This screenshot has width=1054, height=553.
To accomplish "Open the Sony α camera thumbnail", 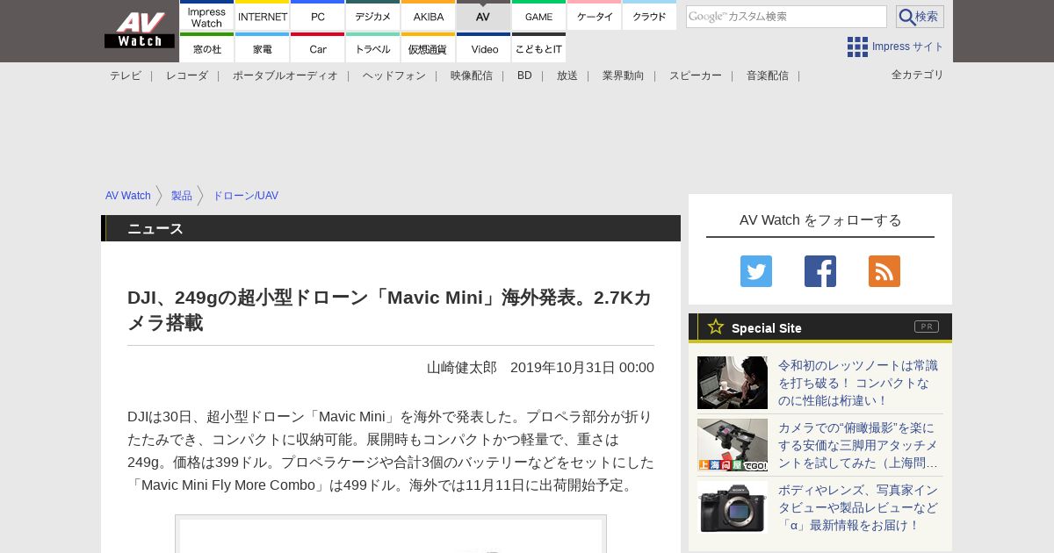I will 733,507.
